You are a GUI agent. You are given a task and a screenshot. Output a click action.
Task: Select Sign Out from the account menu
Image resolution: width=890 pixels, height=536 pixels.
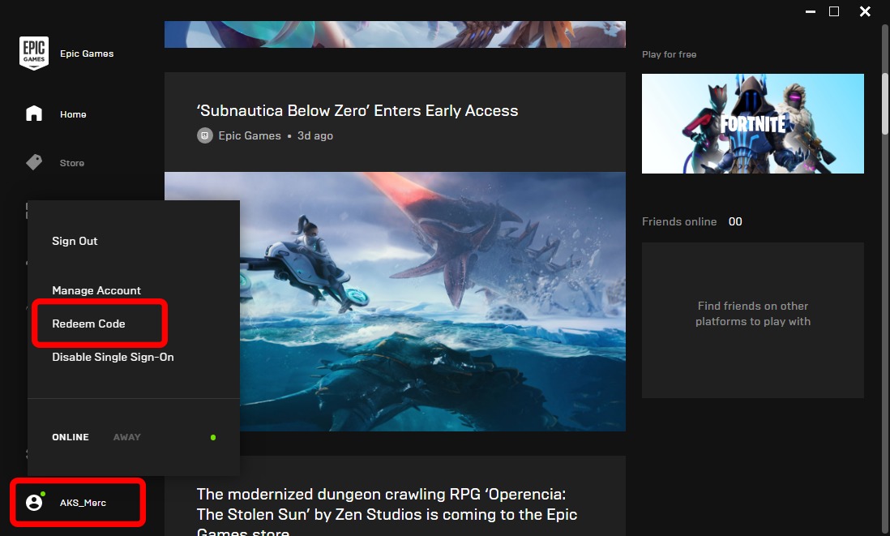tap(75, 241)
